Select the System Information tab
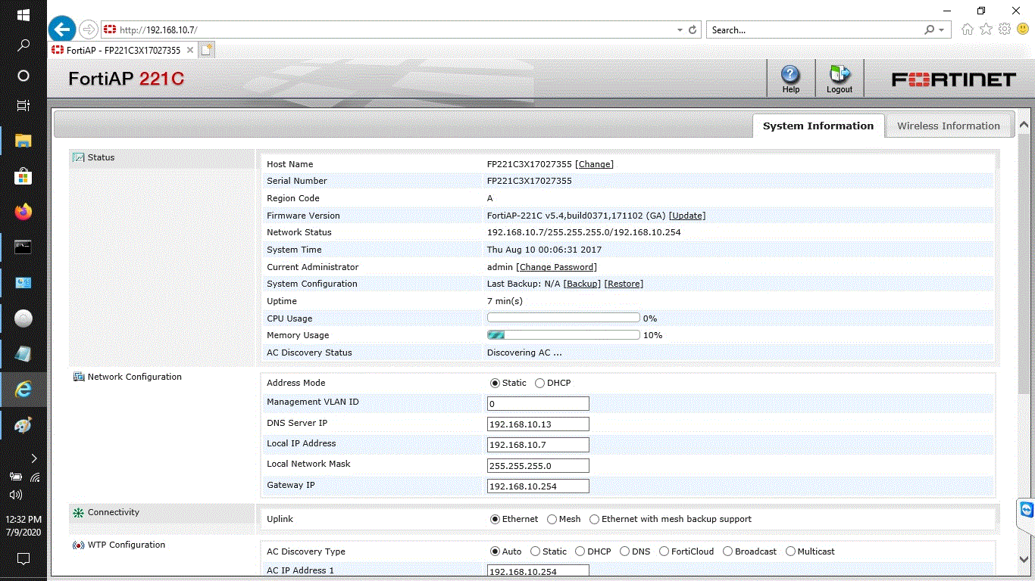This screenshot has height=581, width=1035. pyautogui.click(x=818, y=126)
